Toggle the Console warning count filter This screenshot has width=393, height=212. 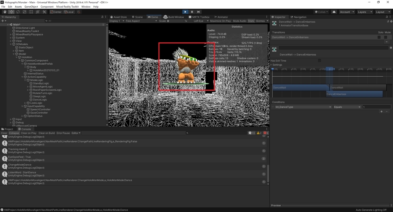259,133
